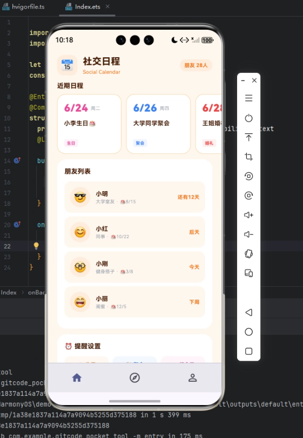Click the lightbulb quick-fix icon on line 22
This screenshot has height=438, width=303.
pyautogui.click(x=36, y=246)
